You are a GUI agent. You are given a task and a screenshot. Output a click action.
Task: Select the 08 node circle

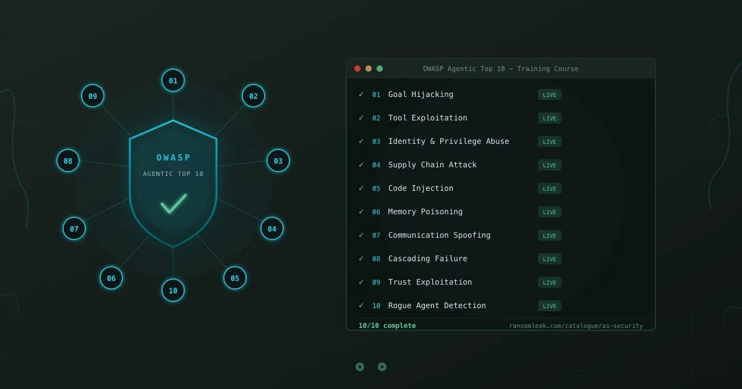point(68,161)
